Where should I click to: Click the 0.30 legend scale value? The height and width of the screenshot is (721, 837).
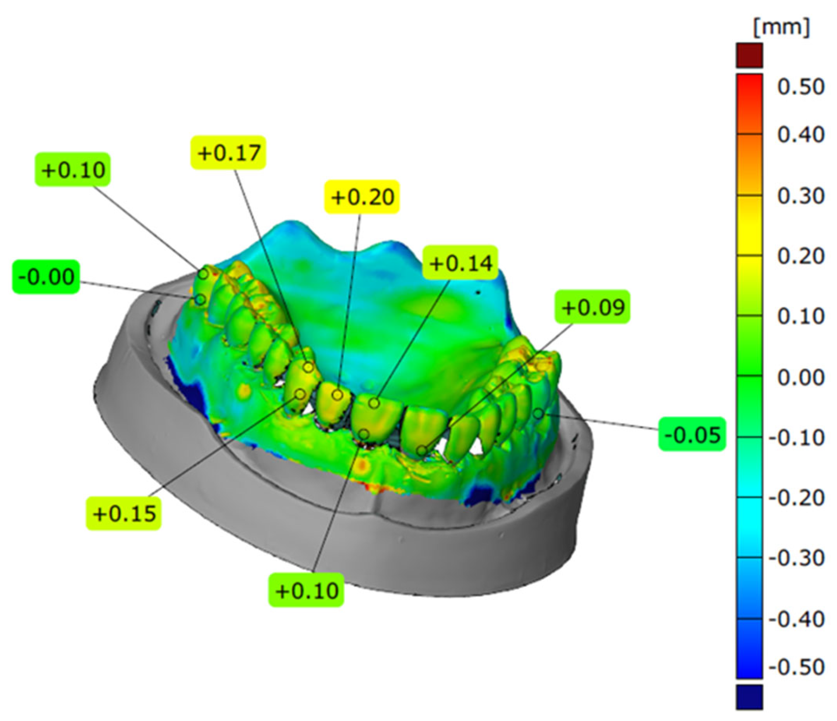(801, 196)
